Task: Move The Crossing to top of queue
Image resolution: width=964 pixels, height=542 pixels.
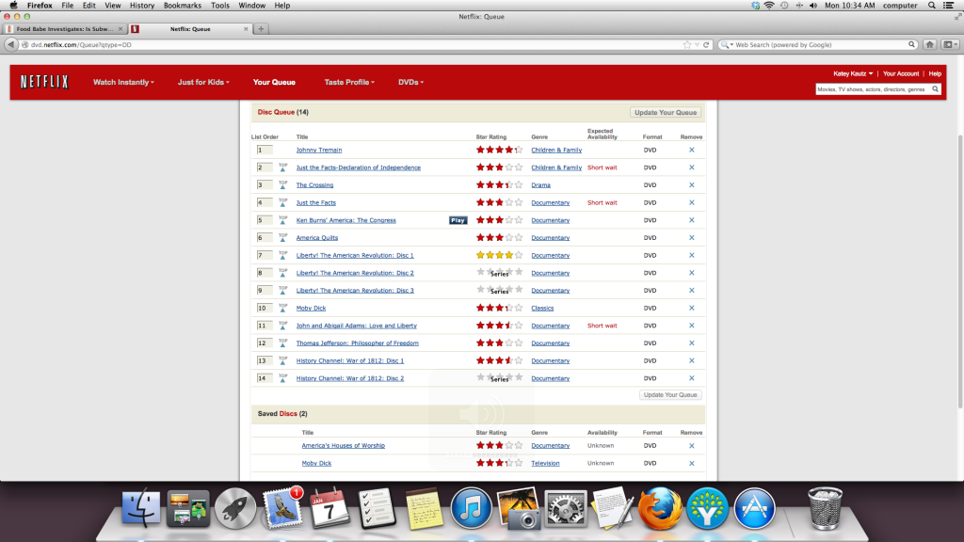Action: (282, 184)
